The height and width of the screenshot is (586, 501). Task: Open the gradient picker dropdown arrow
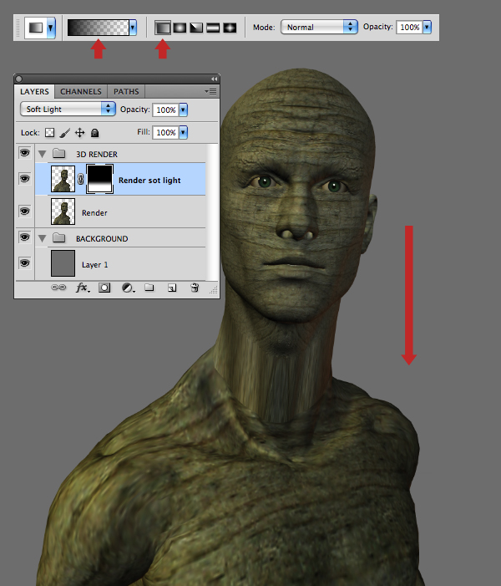pyautogui.click(x=133, y=28)
